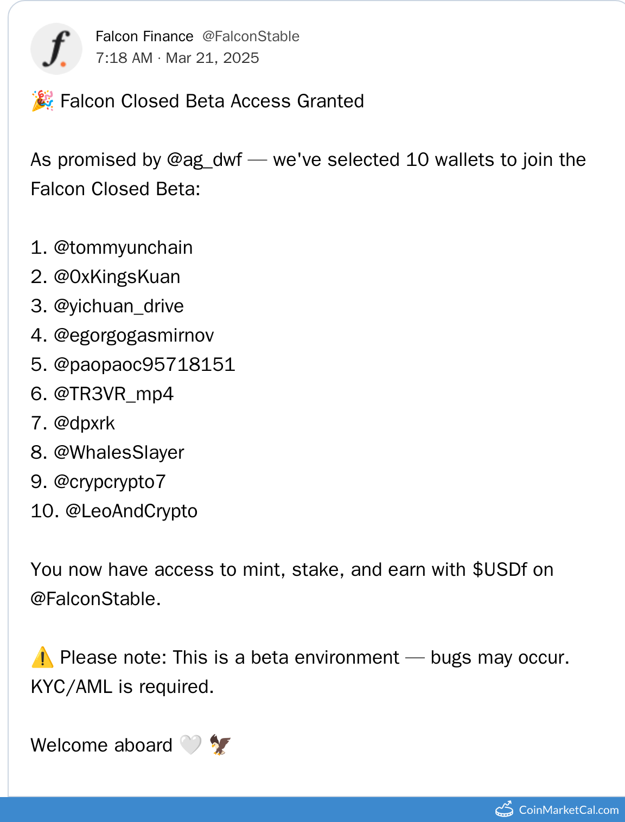The height and width of the screenshot is (822, 625).
Task: Open the @paopaoc95718151 profile mention
Action: point(144,365)
